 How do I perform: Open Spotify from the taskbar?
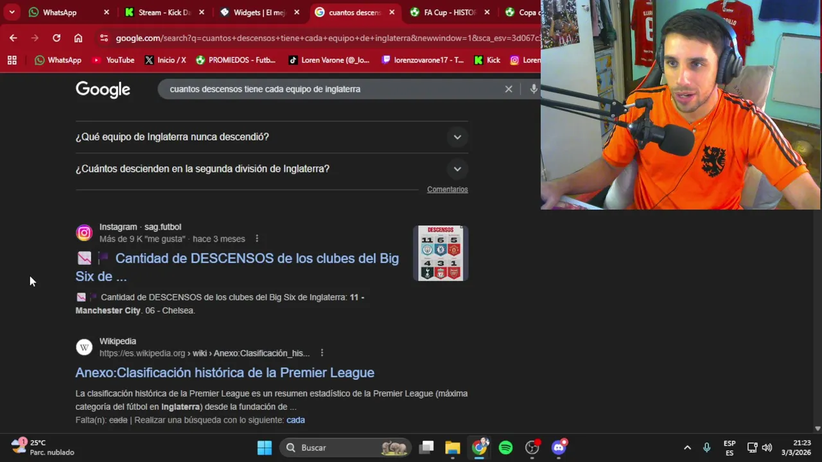pos(506,447)
